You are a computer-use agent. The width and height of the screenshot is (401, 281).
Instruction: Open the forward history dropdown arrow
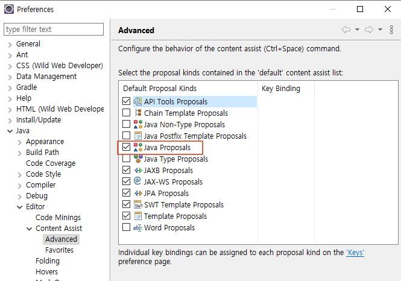(380, 30)
